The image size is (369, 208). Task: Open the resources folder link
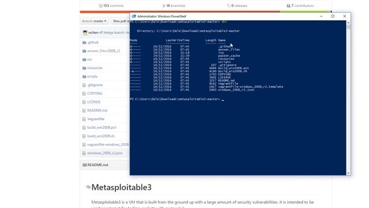pos(95,68)
